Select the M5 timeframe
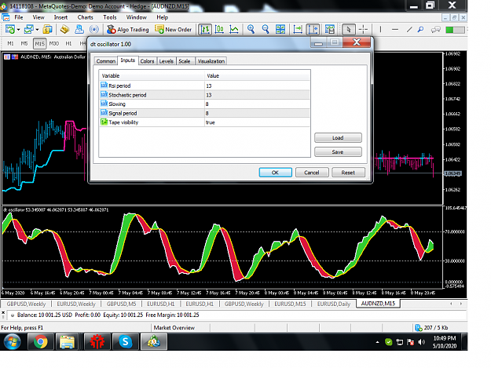The height and width of the screenshot is (368, 491). click(x=24, y=43)
